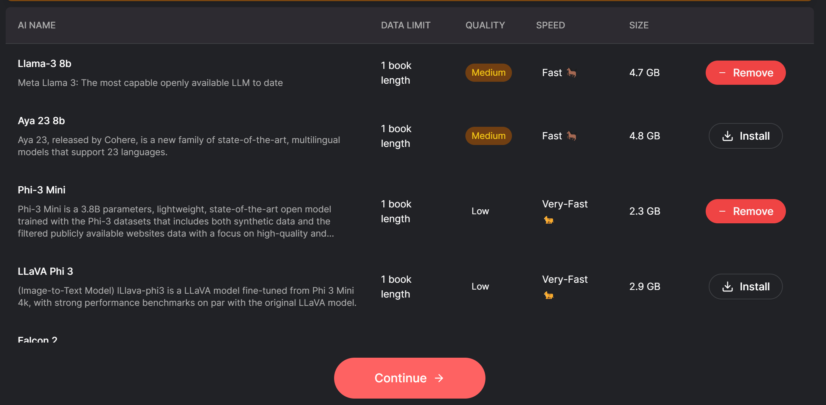Install the LLaVA Phi 3 model
The width and height of the screenshot is (826, 405).
click(x=745, y=287)
